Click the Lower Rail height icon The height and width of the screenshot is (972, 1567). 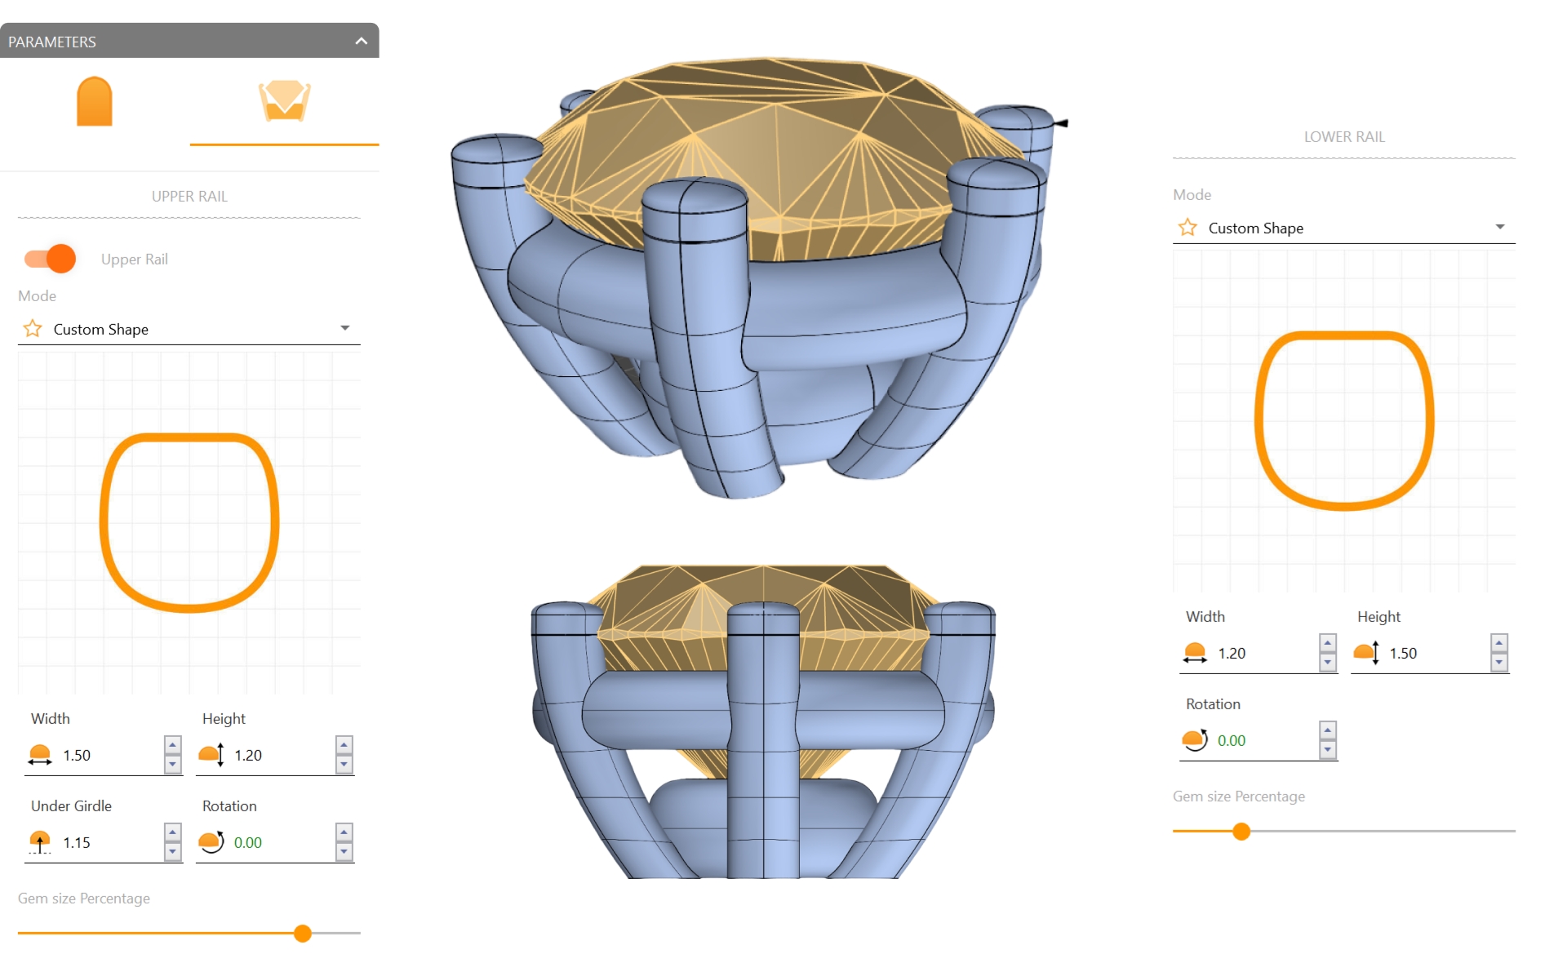click(1366, 653)
